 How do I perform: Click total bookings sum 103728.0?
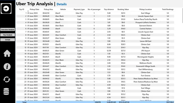(x=170, y=102)
